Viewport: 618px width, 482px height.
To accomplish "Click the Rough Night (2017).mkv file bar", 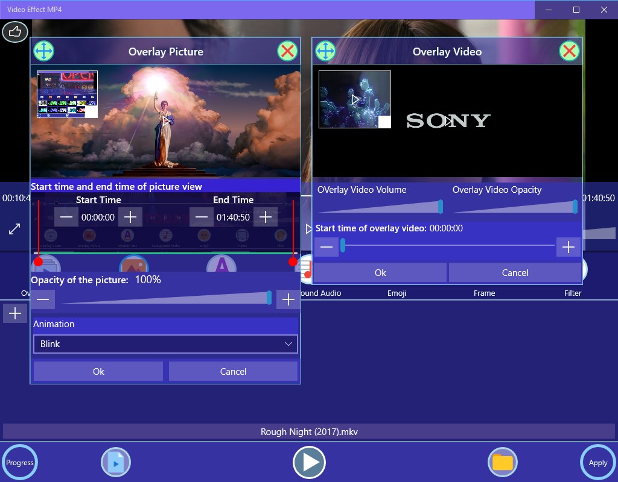I will click(309, 431).
